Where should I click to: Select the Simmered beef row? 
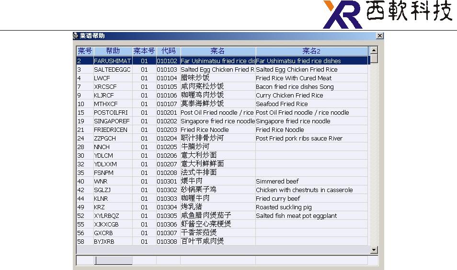tap(222, 182)
